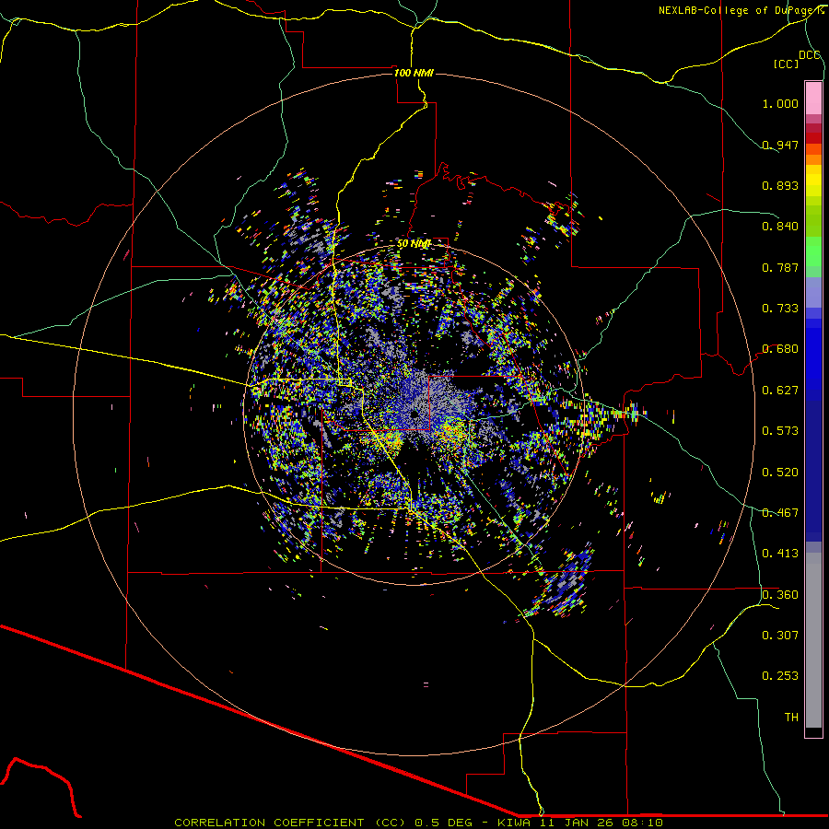Select the 0.253 legend value
829x829 pixels.
pos(780,676)
